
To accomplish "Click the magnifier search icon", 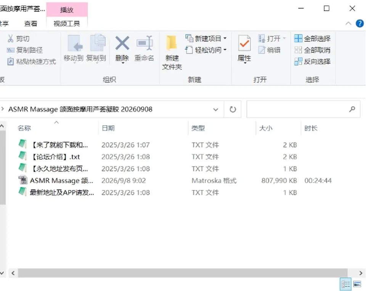I will coord(352,109).
